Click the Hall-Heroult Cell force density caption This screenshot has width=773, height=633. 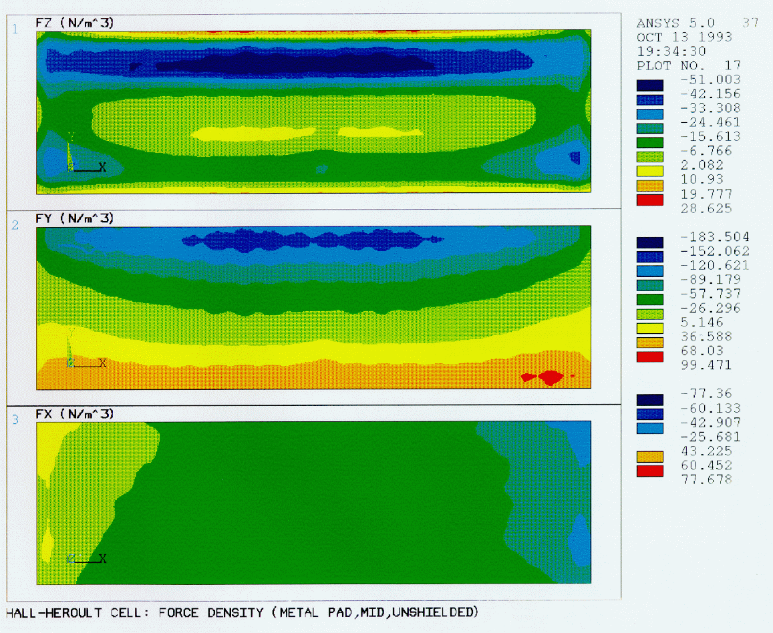242,612
